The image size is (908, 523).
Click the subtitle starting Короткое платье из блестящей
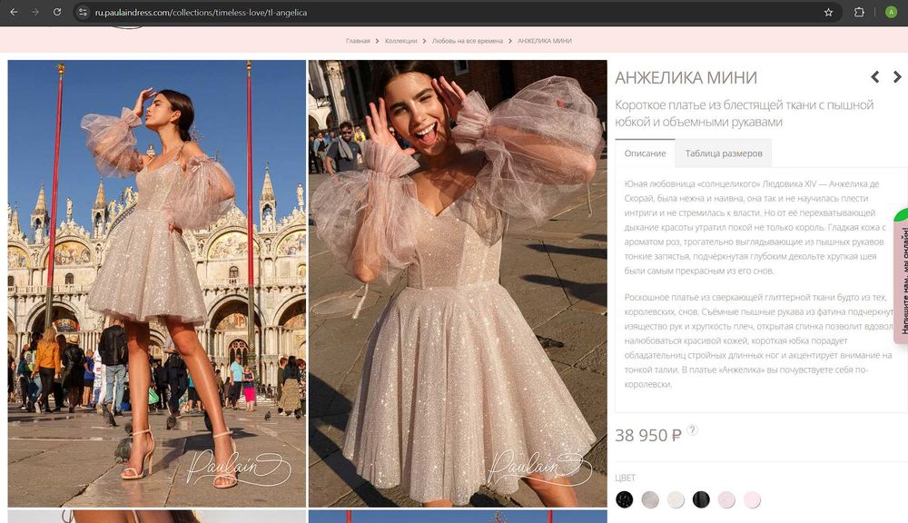click(745, 113)
